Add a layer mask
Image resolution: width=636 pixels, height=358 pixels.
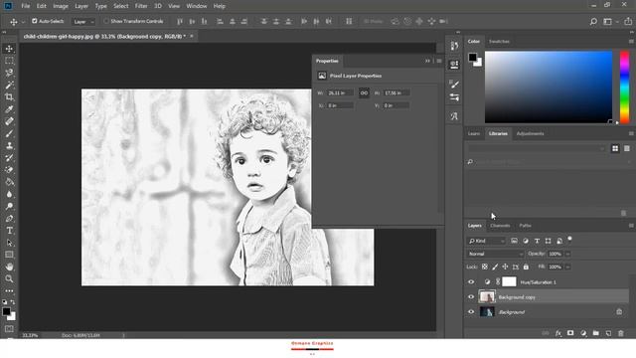pyautogui.click(x=570, y=333)
